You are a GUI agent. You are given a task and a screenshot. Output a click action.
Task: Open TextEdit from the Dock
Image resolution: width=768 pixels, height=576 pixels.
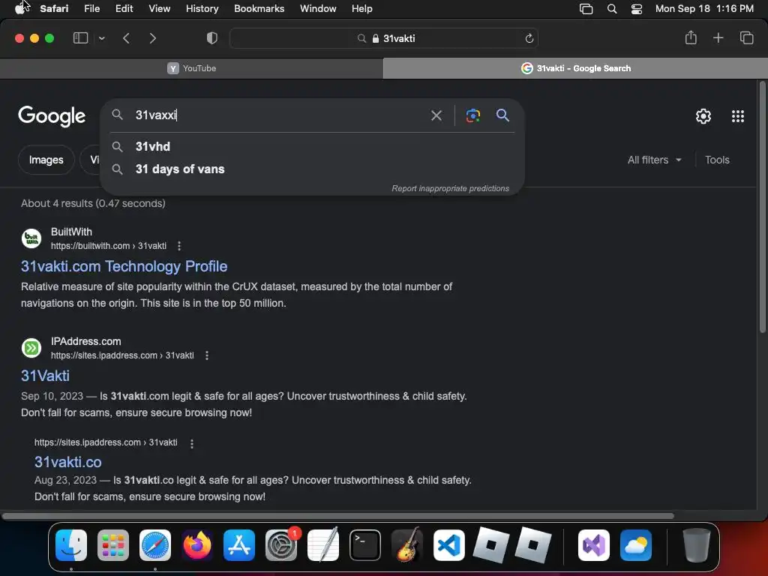323,544
